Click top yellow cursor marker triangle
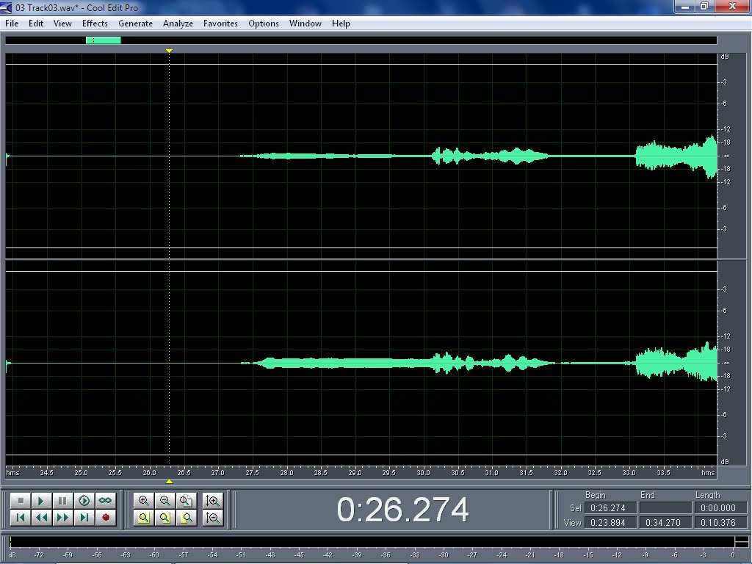 (169, 51)
